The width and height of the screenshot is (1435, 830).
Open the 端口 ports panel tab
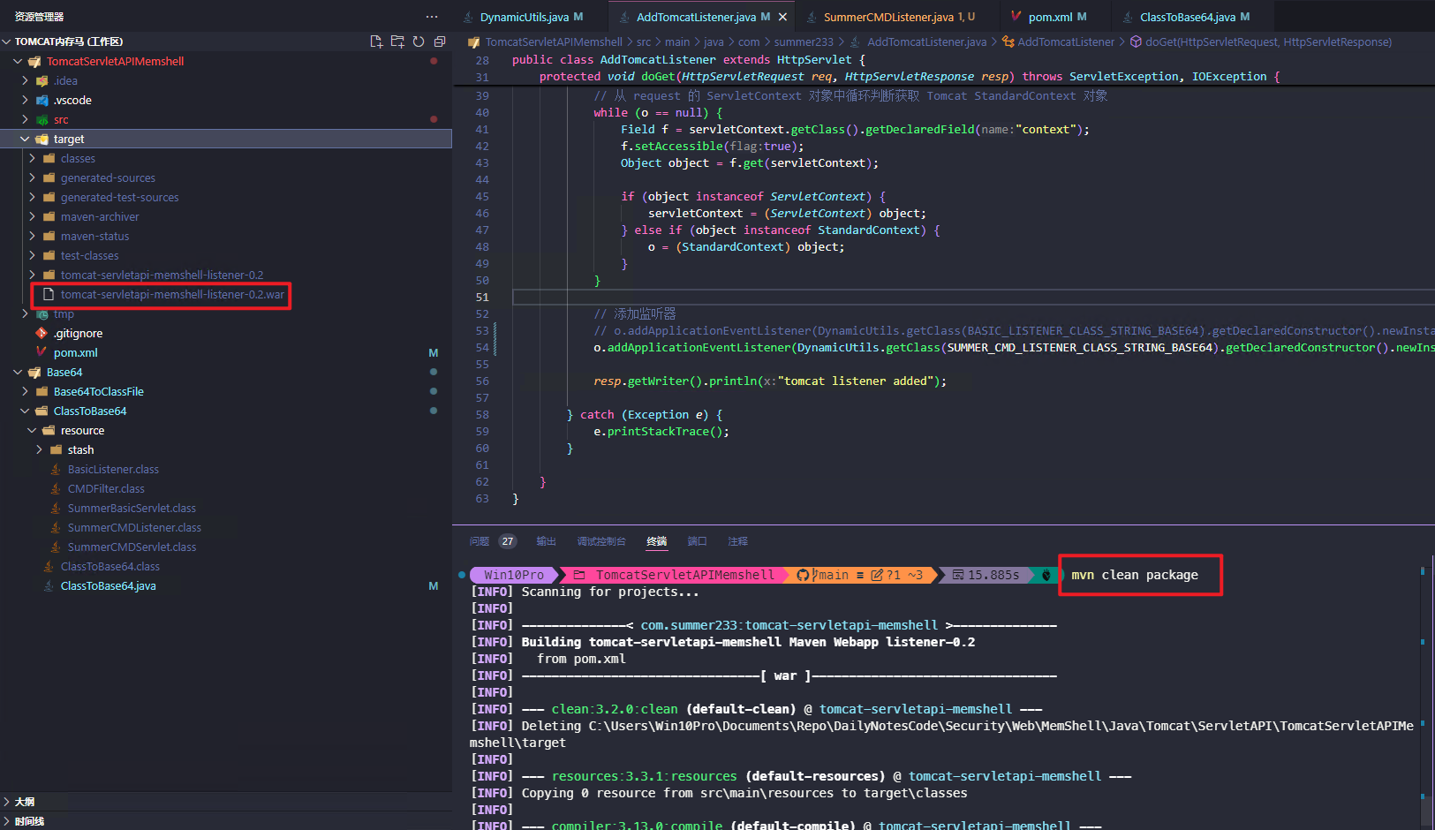point(698,541)
